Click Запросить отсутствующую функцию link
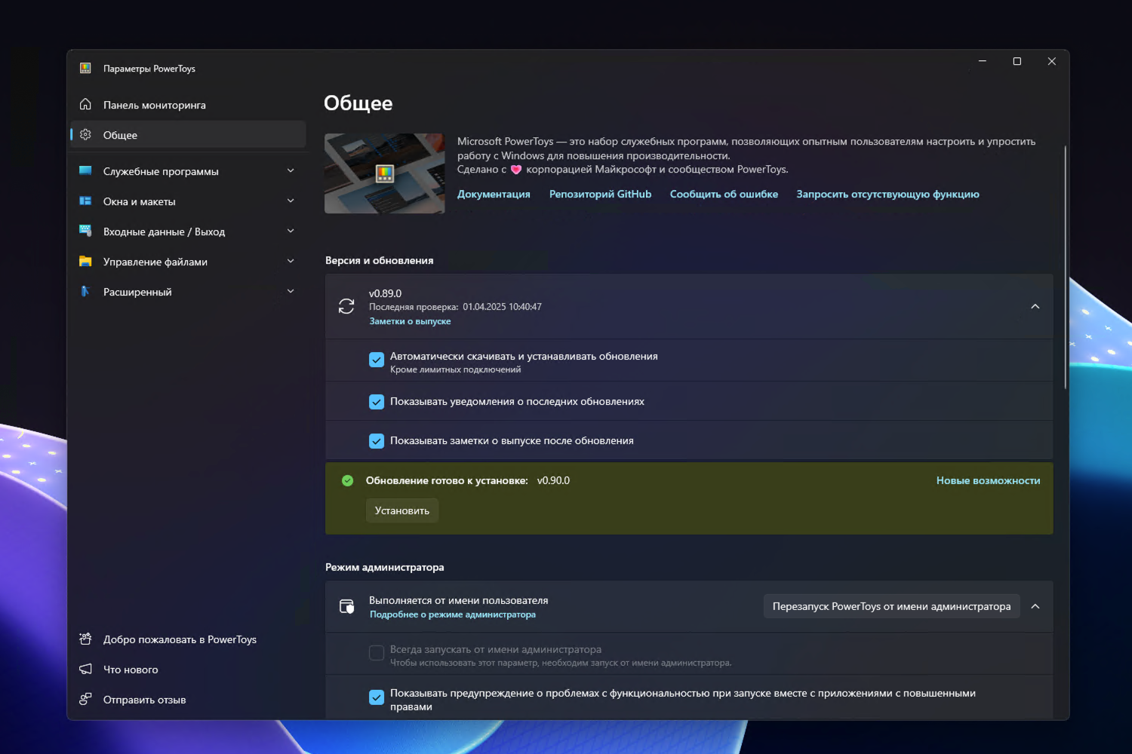The width and height of the screenshot is (1132, 754). pyautogui.click(x=887, y=194)
